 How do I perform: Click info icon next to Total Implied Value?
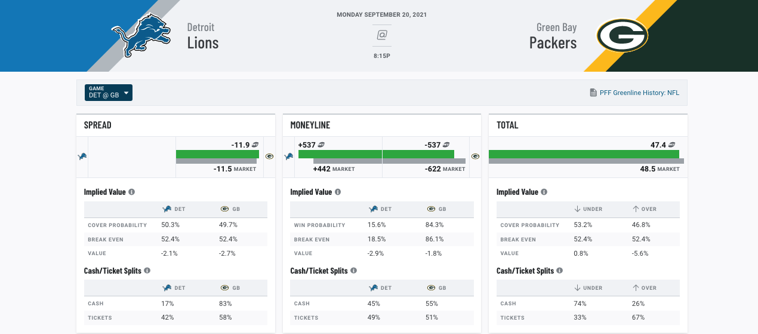coord(544,192)
